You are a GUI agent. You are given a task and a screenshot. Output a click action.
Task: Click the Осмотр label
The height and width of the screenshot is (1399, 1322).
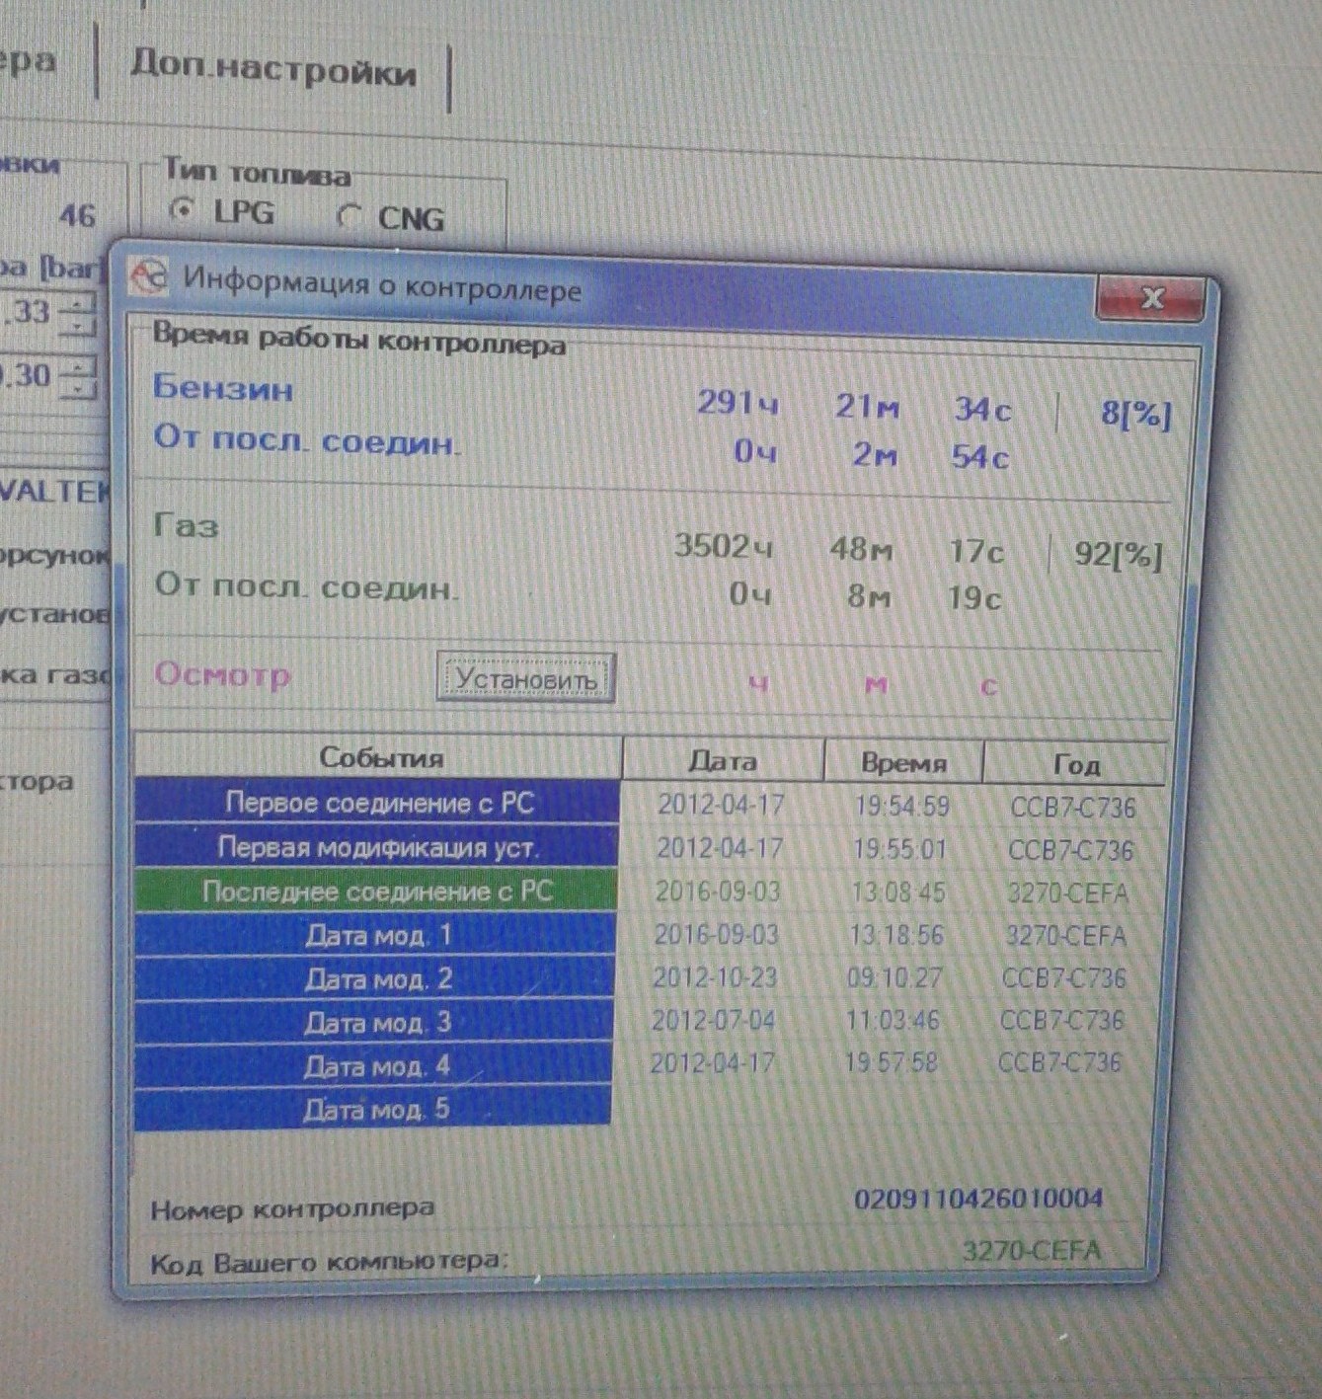[x=223, y=674]
